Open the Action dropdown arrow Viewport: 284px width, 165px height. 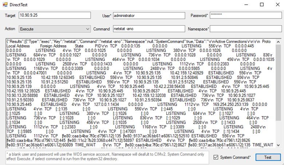[x=87, y=28]
